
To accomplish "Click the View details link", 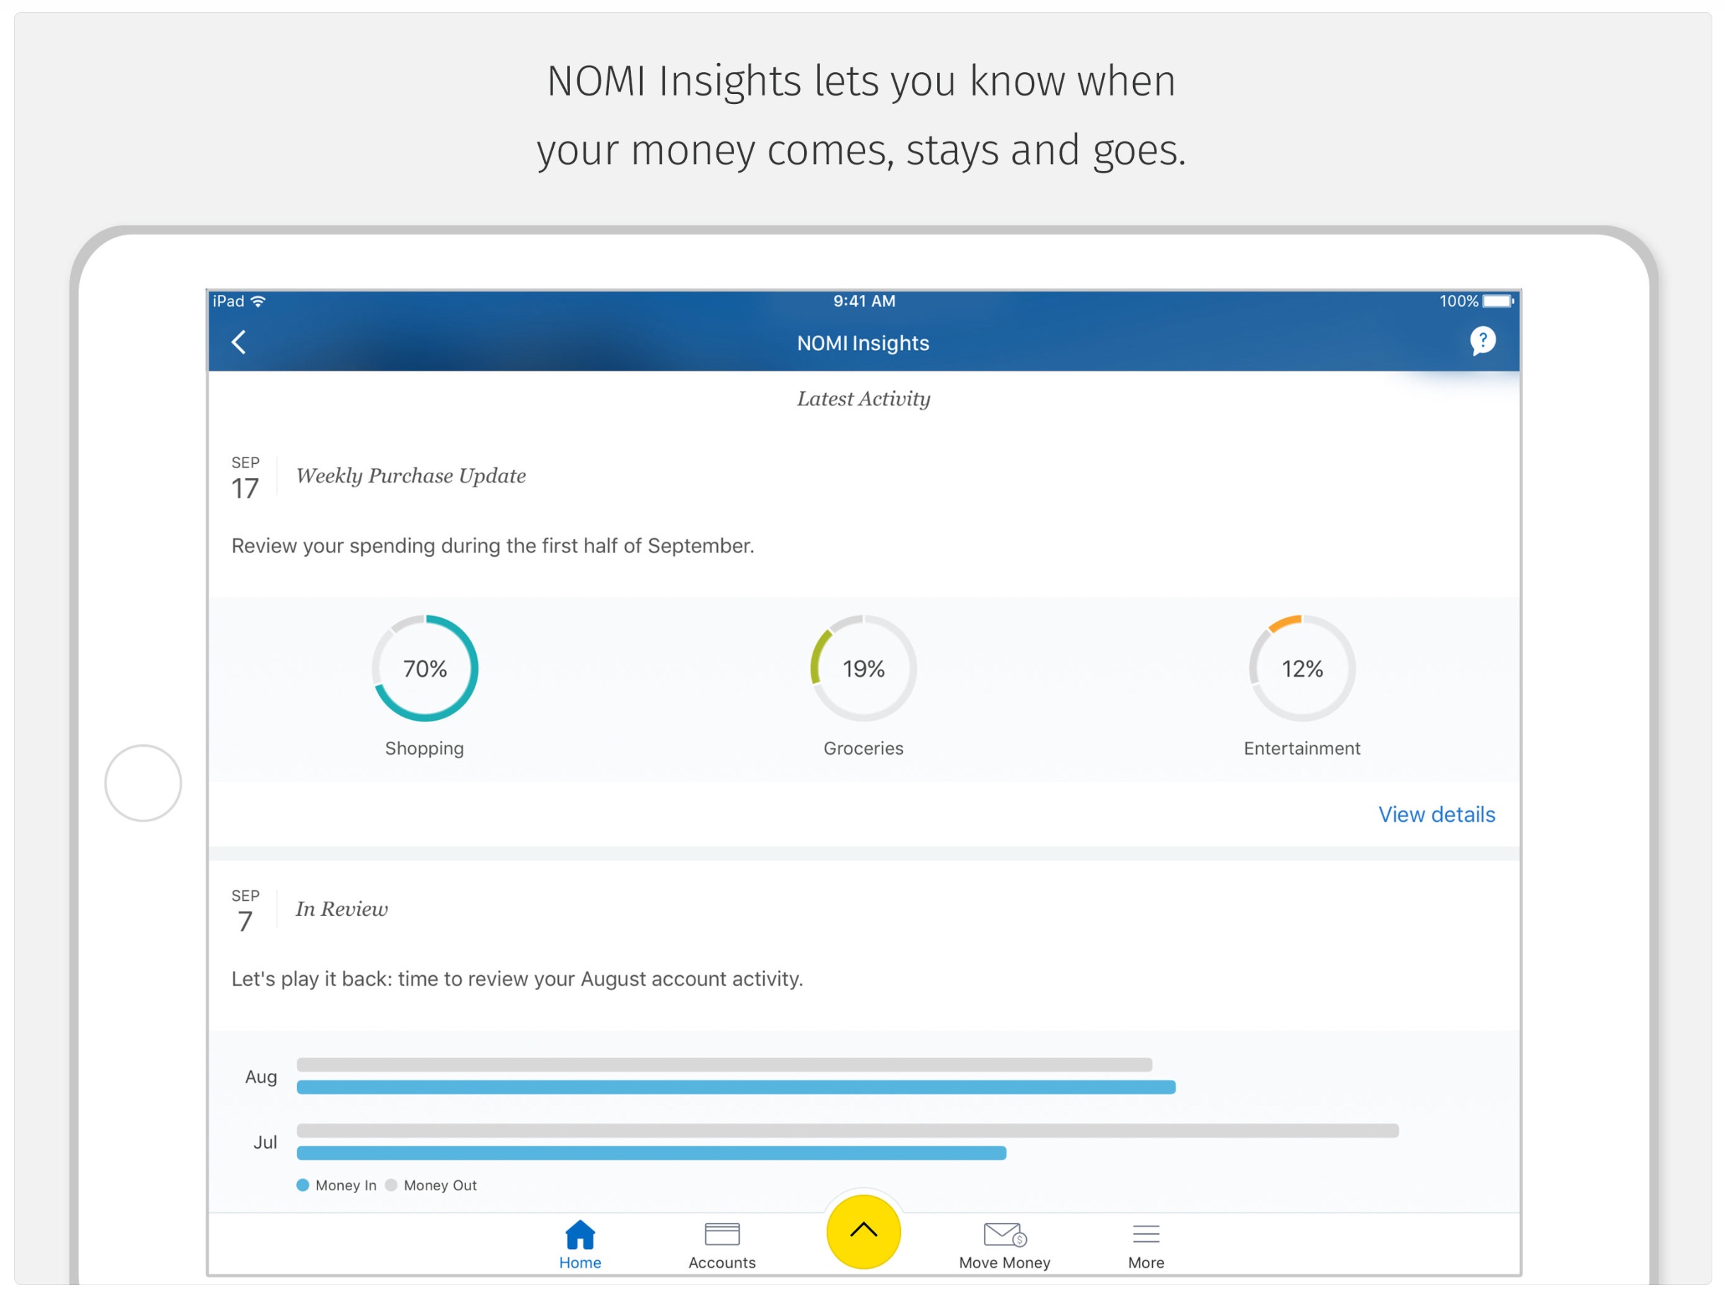I will point(1436,815).
